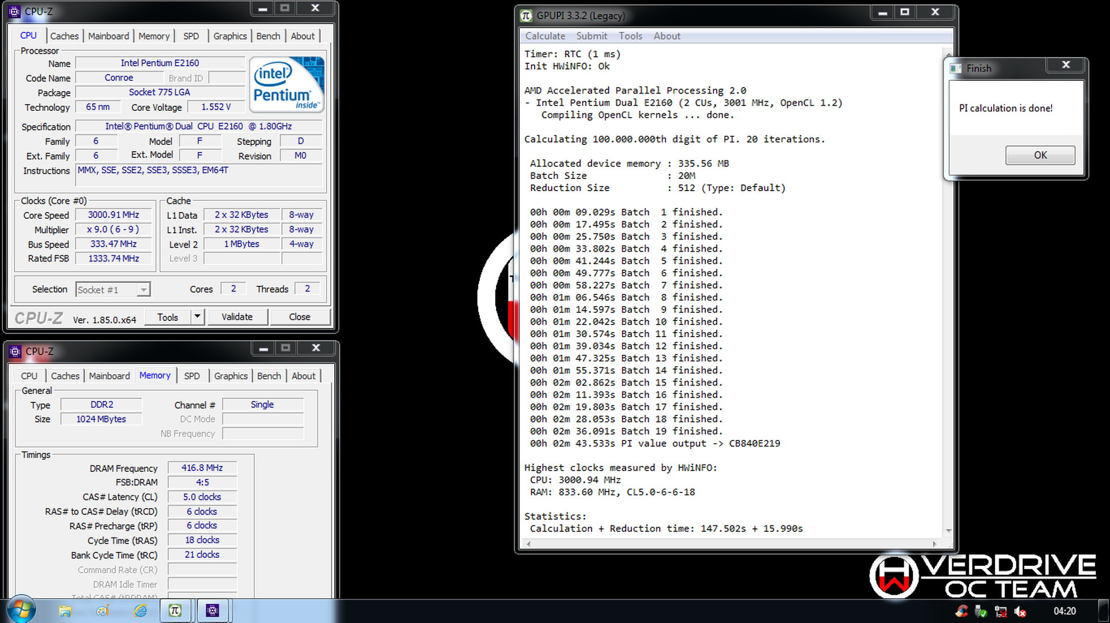The image size is (1110, 623).
Task: Open the Graphics tab in top CPU-Z
Action: point(230,36)
